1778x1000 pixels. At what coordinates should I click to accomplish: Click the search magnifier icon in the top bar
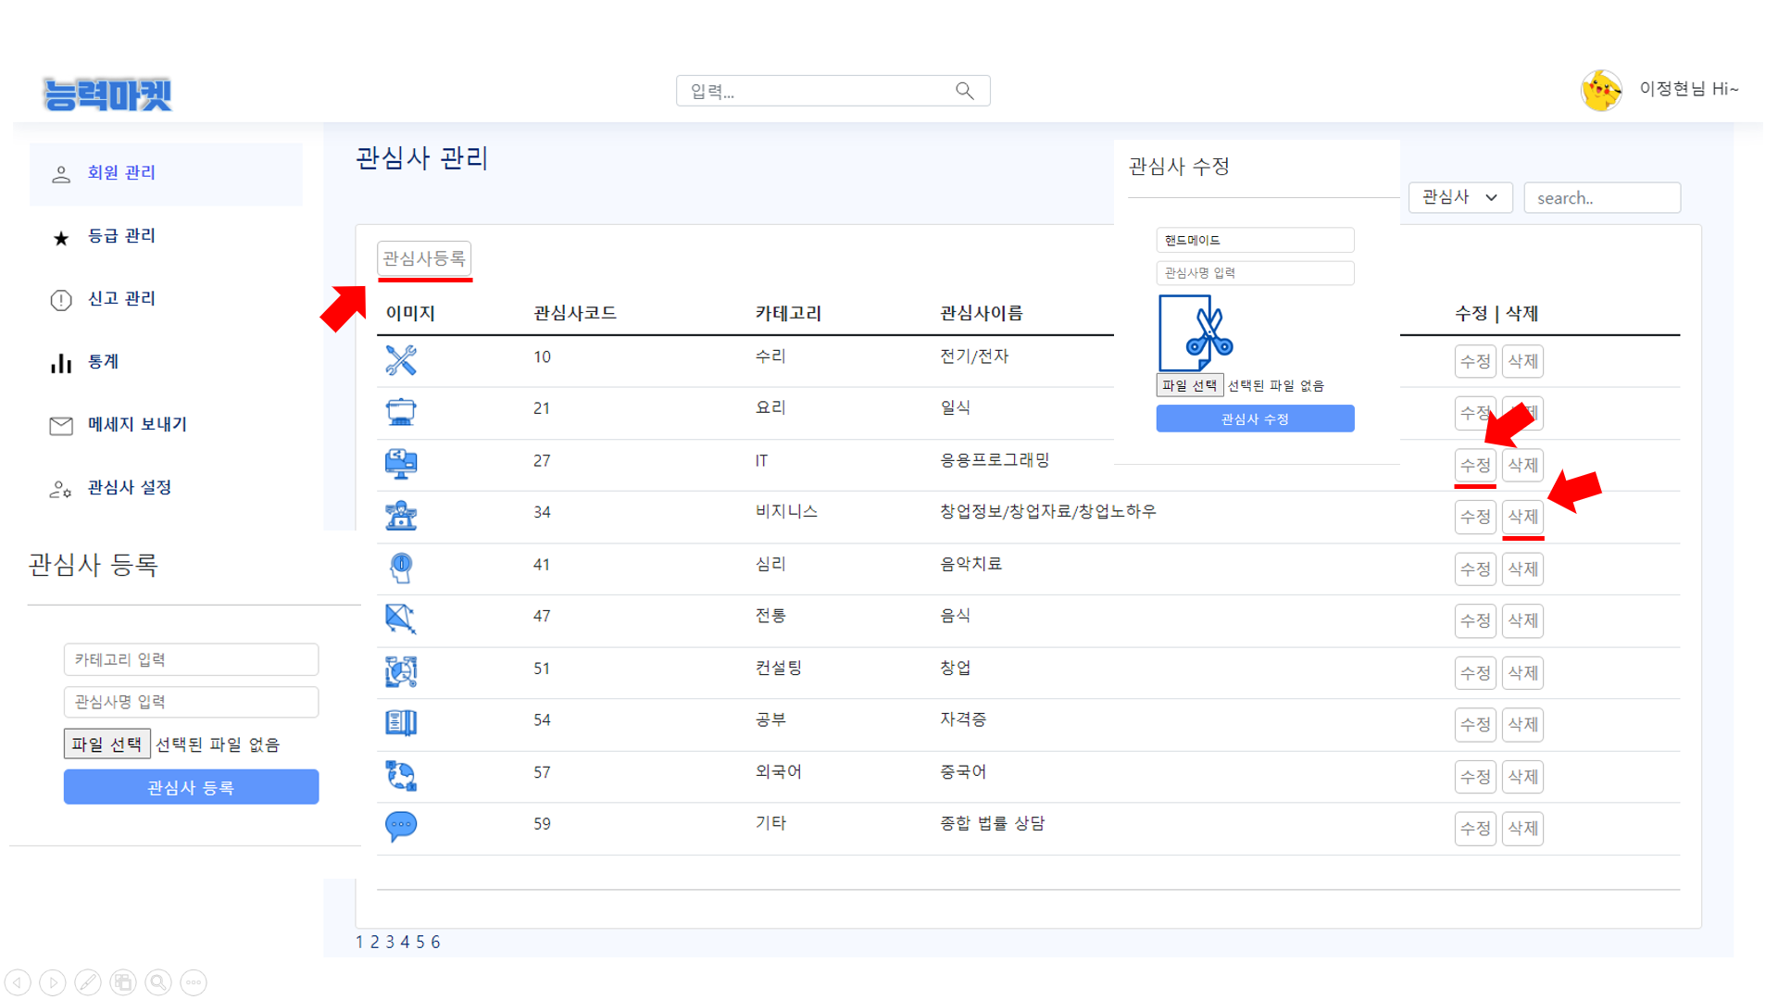tap(964, 91)
